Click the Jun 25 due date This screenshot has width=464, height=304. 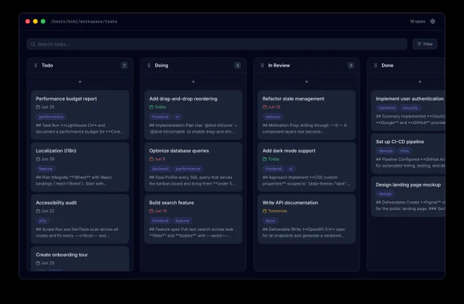[x=48, y=107]
